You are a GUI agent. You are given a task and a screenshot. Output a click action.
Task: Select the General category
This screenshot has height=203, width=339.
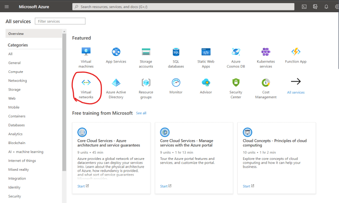(x=14, y=63)
